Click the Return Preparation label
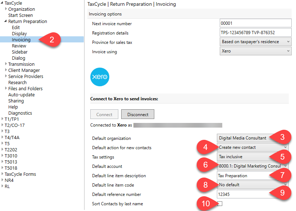 [28, 21]
